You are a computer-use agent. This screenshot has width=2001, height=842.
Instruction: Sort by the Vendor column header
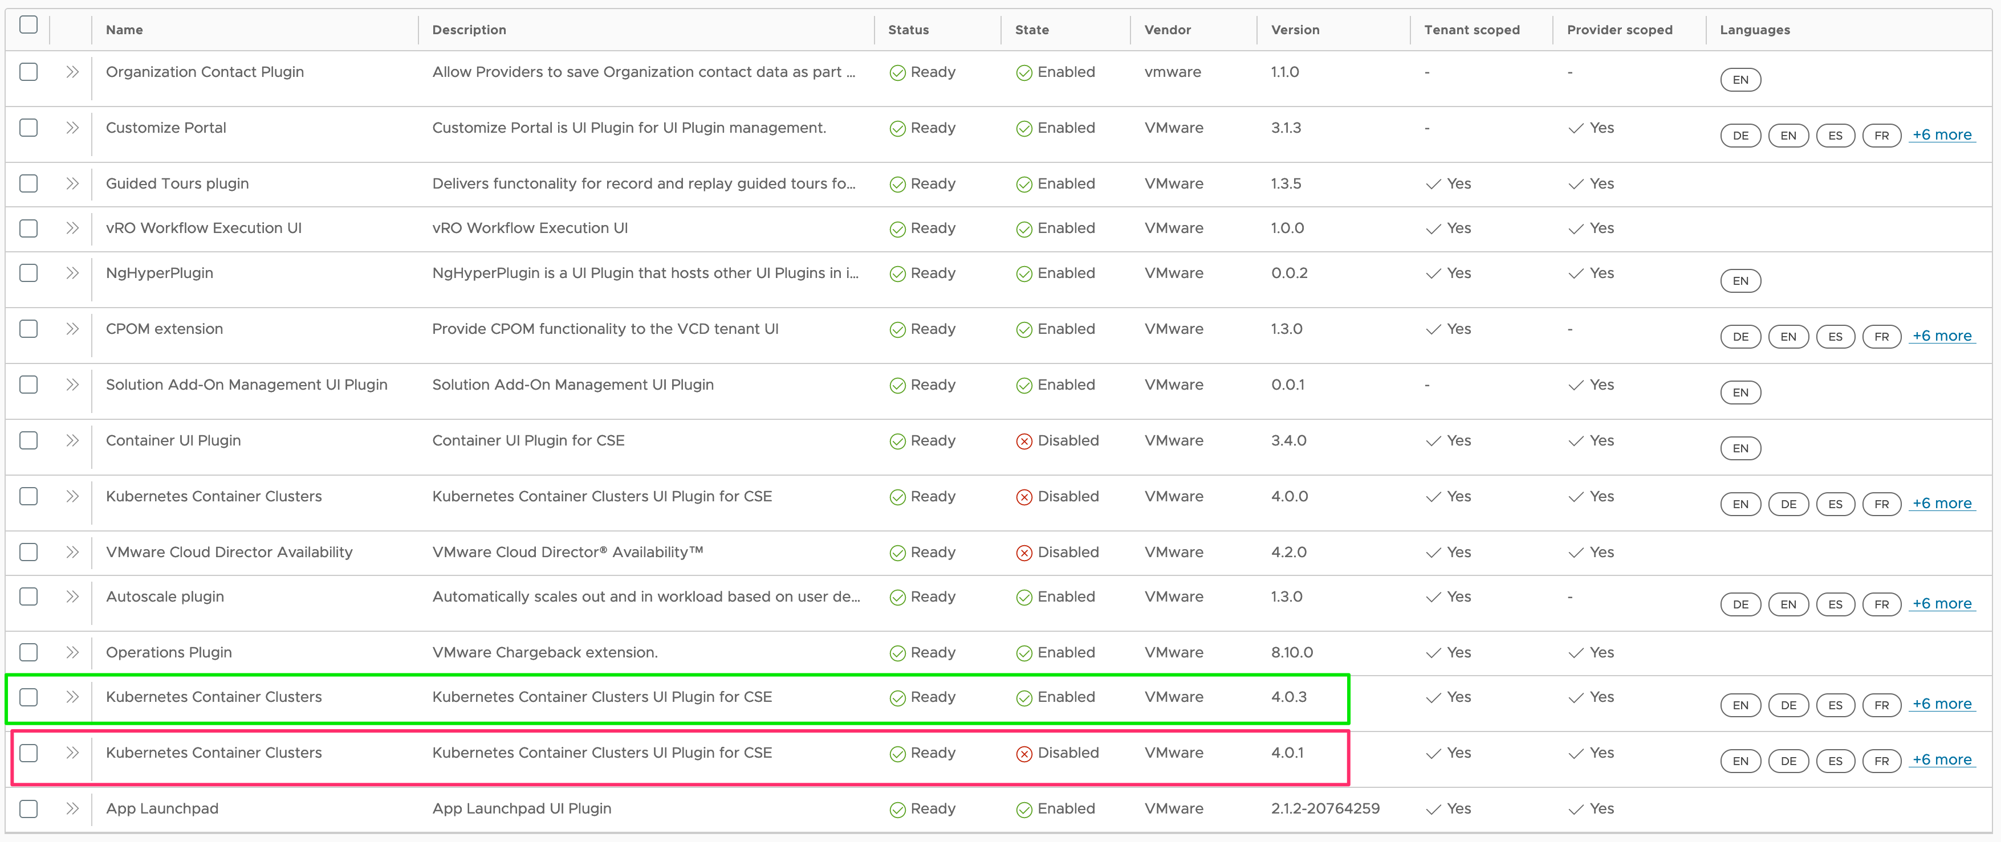1167,30
